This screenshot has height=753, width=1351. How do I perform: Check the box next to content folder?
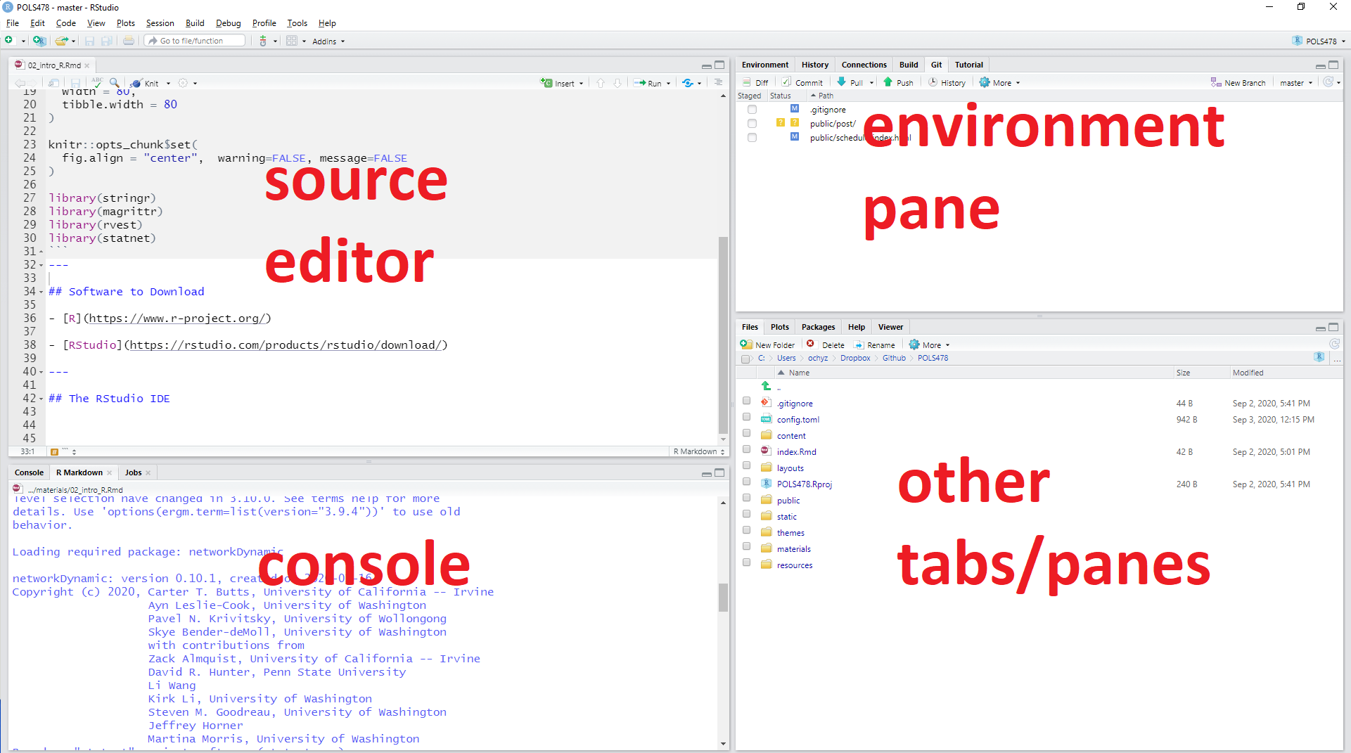(x=746, y=433)
